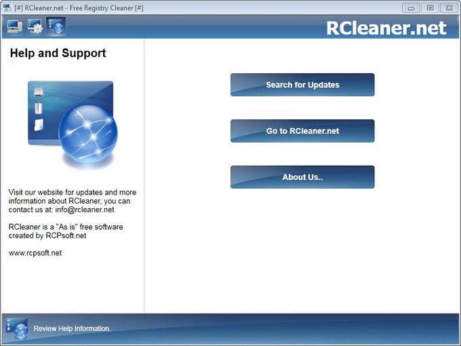Minimize the RCleaner window
This screenshot has width=461, height=346.
coord(411,7)
